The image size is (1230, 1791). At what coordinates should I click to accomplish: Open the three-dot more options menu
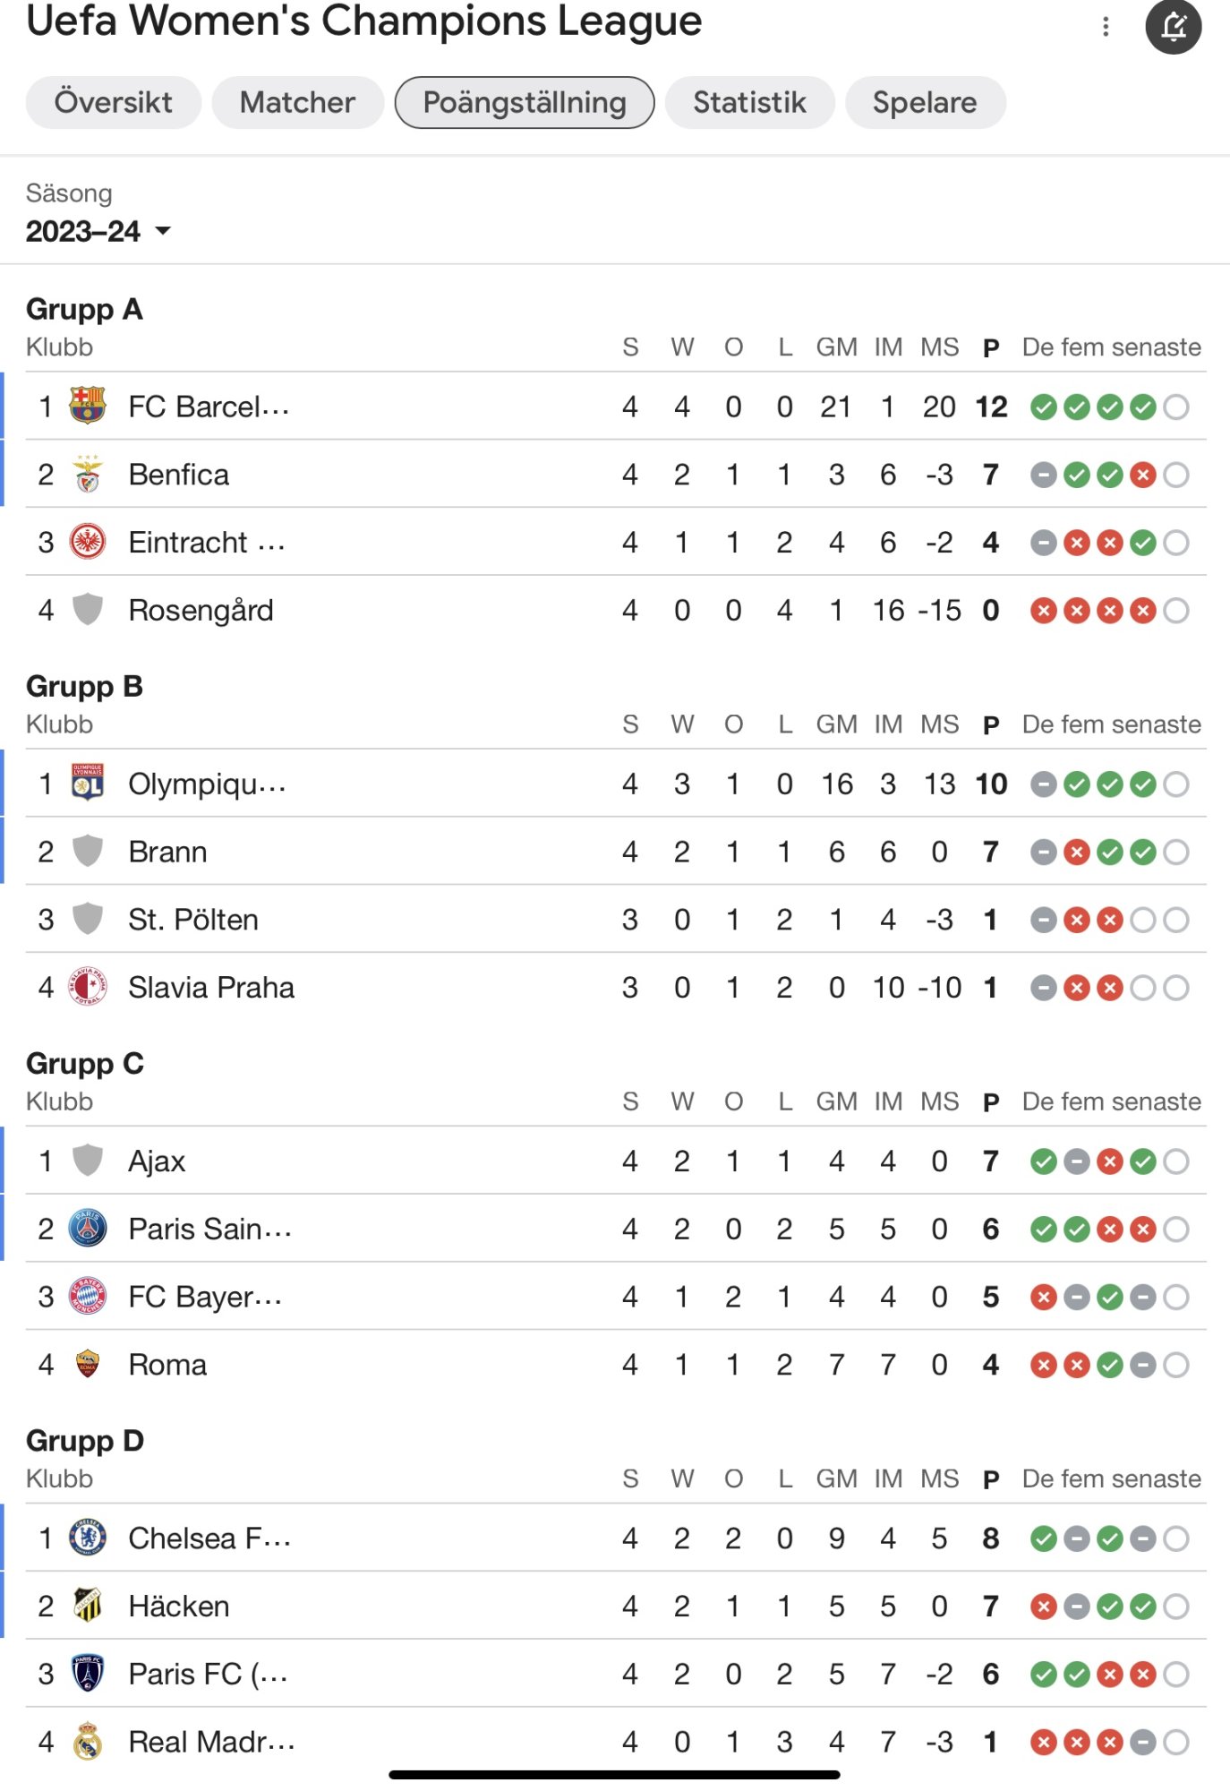click(x=1106, y=27)
